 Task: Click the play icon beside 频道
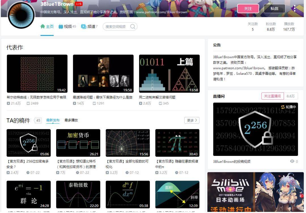[x=84, y=26]
